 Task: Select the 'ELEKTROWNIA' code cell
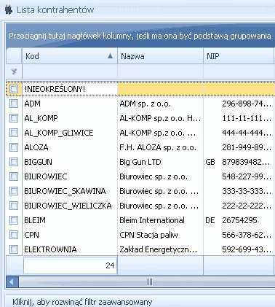click(x=70, y=249)
